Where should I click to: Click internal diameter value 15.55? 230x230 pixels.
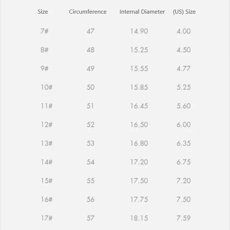(x=139, y=69)
